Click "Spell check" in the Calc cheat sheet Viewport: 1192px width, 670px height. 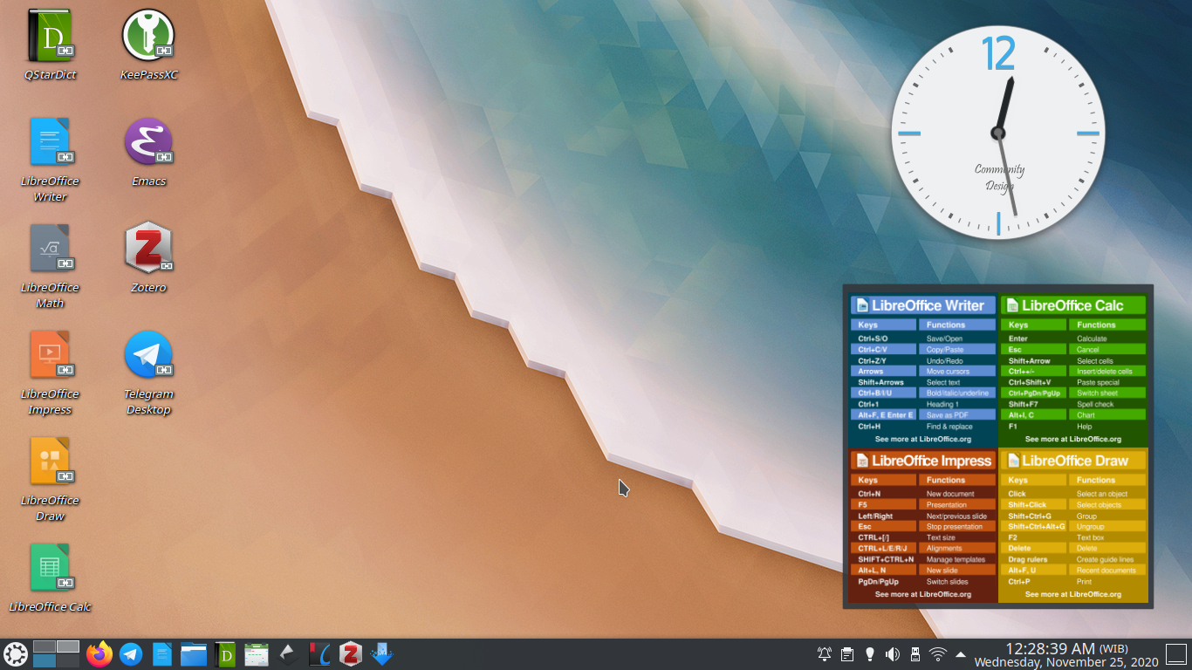[1095, 405]
